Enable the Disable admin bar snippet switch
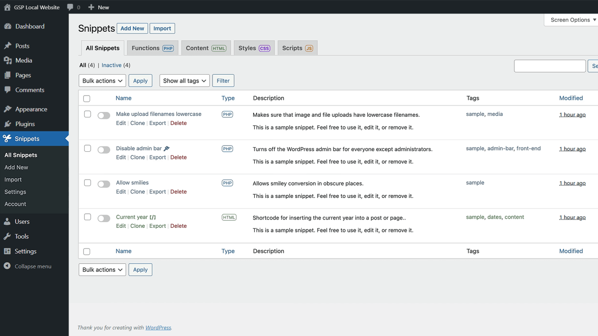 click(x=104, y=150)
